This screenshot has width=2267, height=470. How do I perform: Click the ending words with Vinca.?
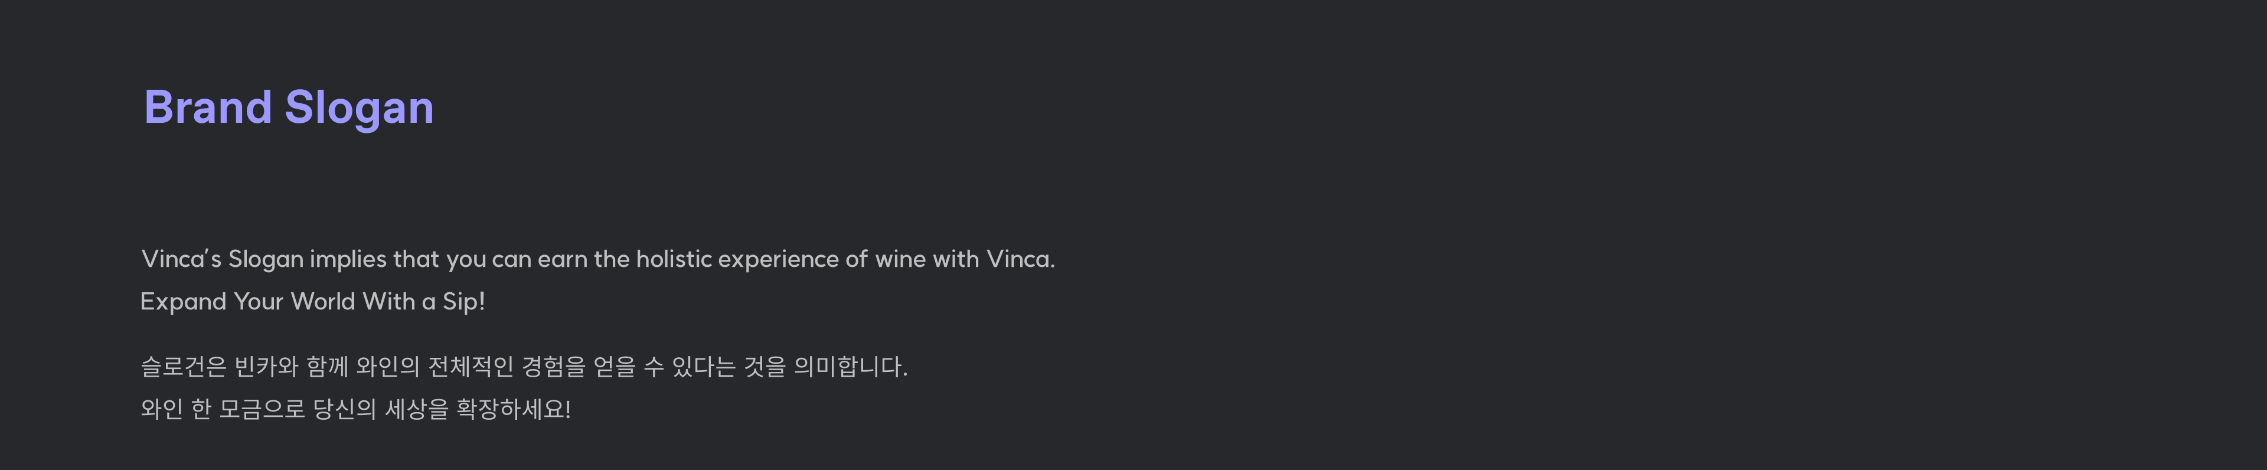(994, 259)
